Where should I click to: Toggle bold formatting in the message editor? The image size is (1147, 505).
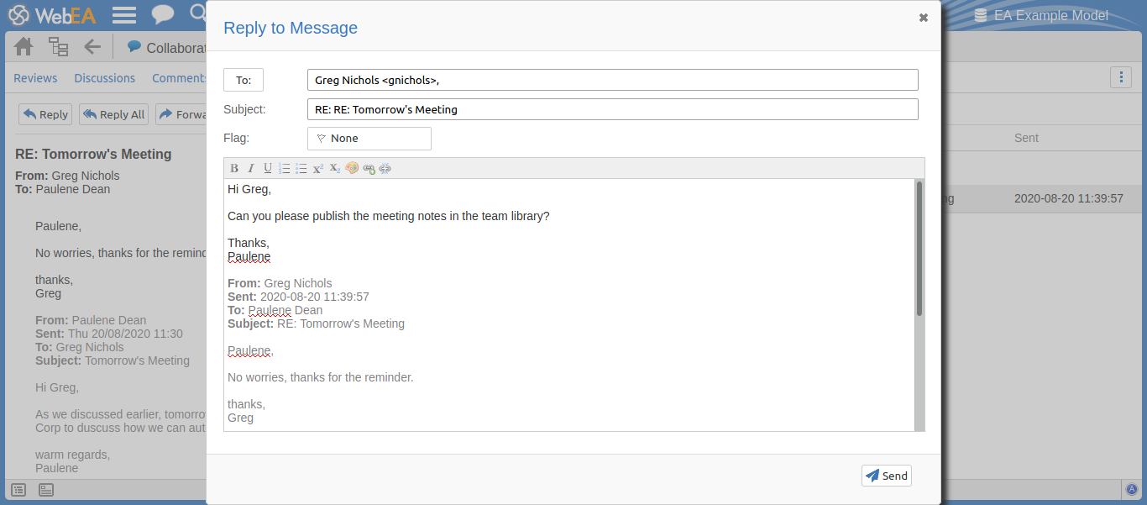(x=234, y=168)
